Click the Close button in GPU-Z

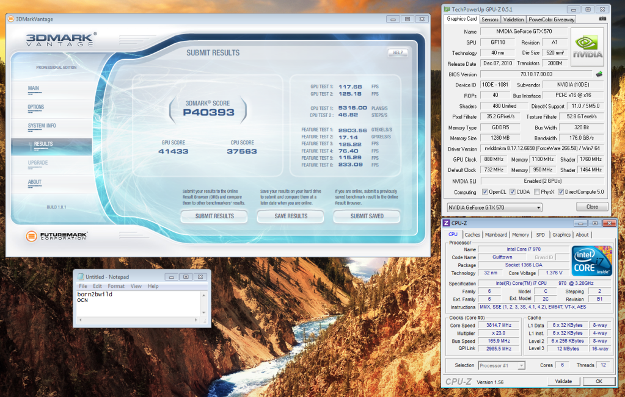click(592, 207)
